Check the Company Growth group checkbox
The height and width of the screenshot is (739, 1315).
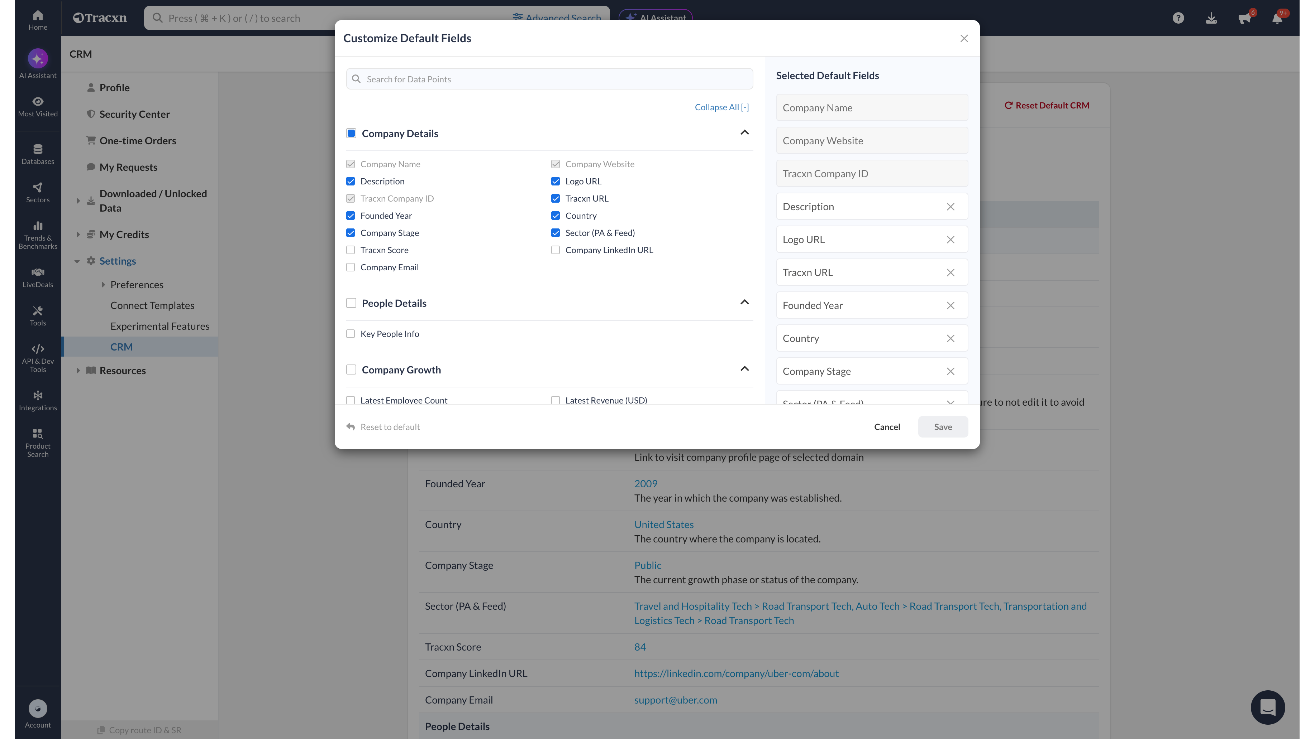pos(351,369)
